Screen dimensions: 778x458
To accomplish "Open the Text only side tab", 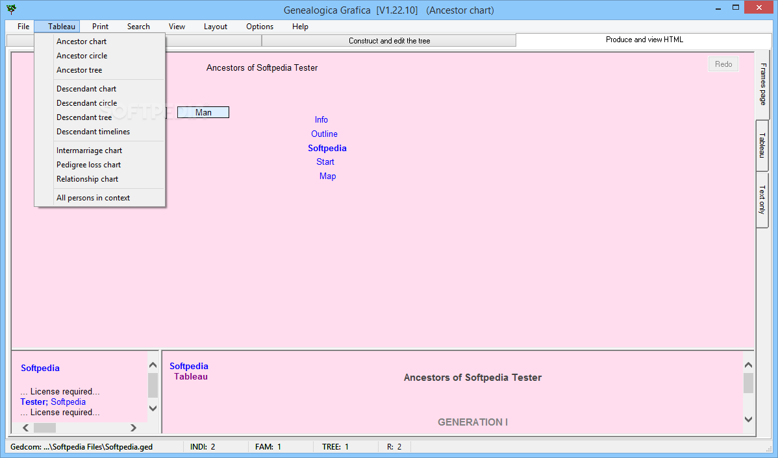I will click(x=762, y=200).
